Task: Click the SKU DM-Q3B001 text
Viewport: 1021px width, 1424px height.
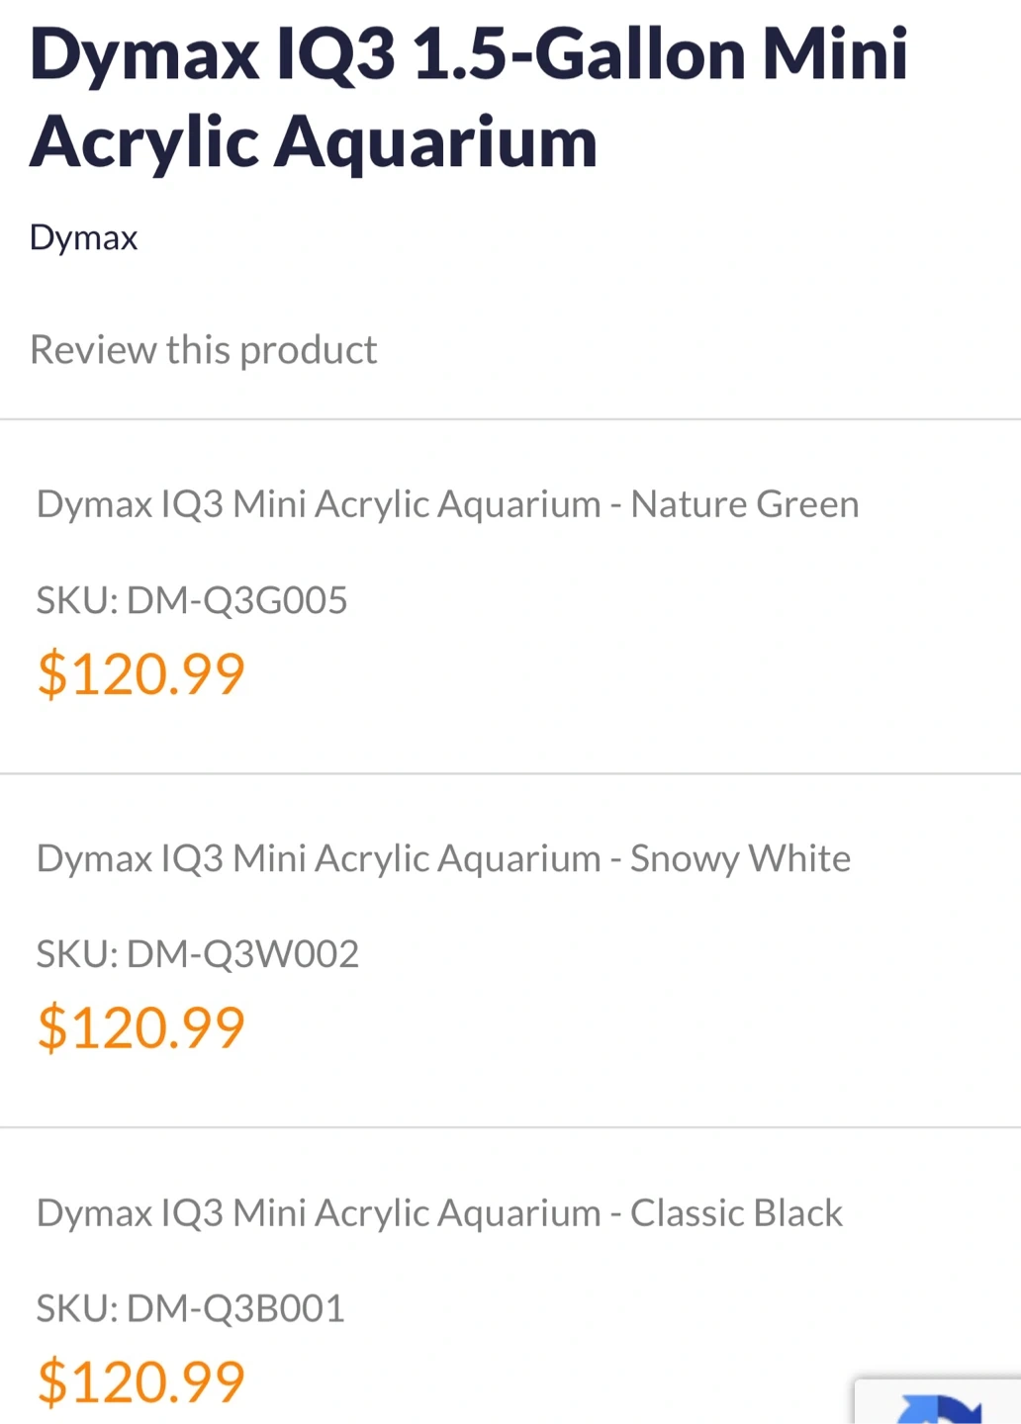Action: coord(191,1309)
